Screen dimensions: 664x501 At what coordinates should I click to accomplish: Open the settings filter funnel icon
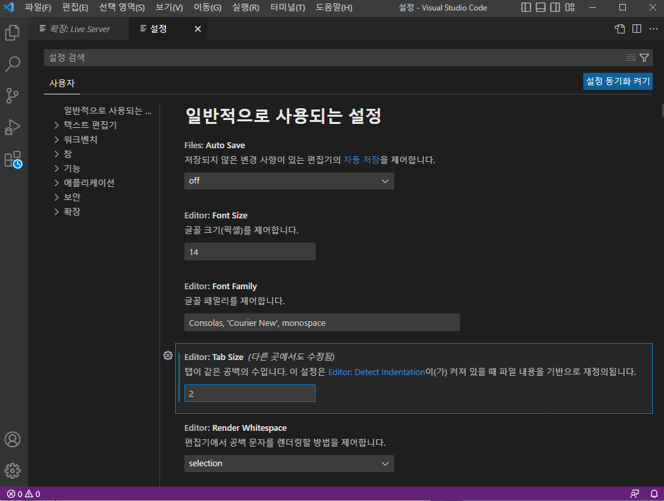click(x=644, y=58)
